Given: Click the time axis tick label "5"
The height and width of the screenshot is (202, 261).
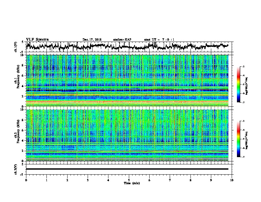Looking at the screenshot, I should click(x=129, y=180).
